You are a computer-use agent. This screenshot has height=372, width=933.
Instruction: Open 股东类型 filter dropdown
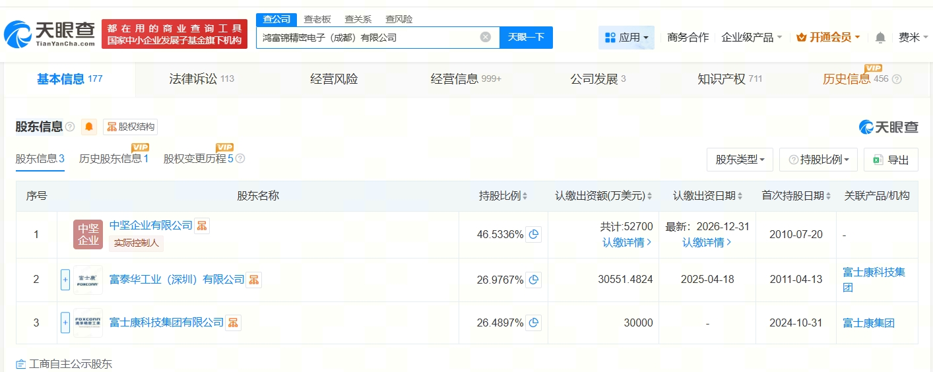coord(740,160)
